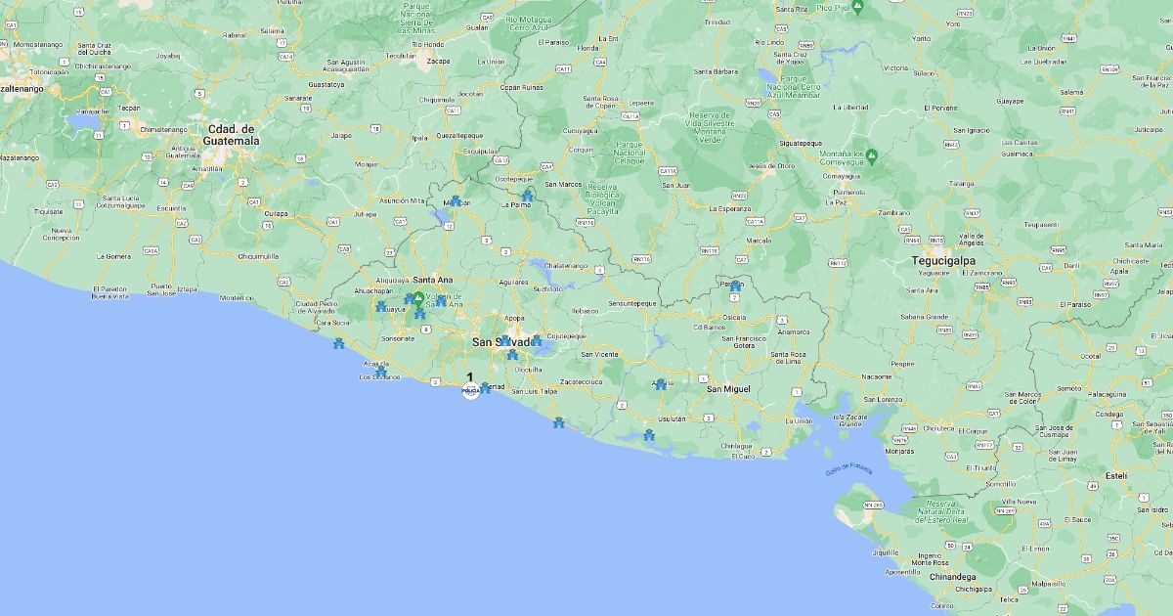This screenshot has height=616, width=1173.
Task: Open the blue marker at La Palma
Action: pyautogui.click(x=527, y=196)
